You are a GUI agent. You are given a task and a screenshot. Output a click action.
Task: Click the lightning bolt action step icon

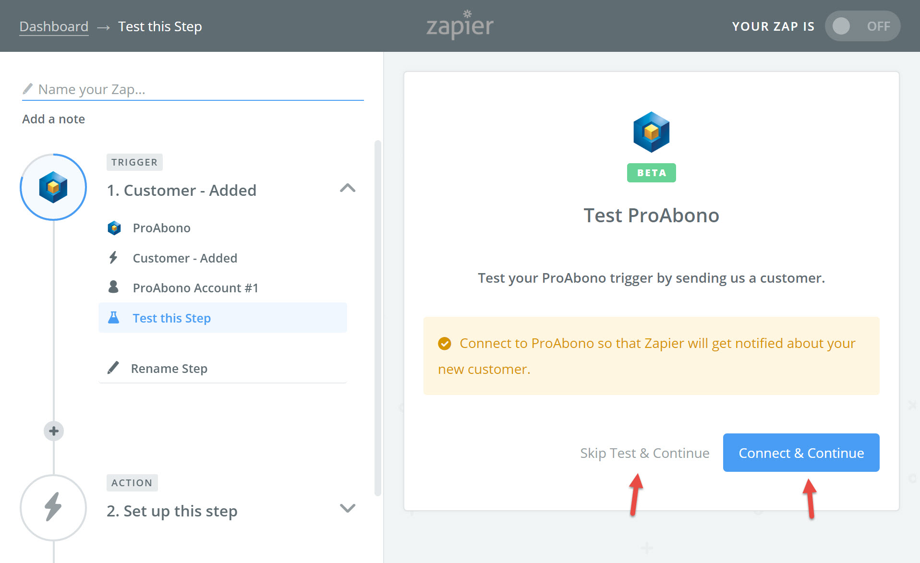[x=53, y=508]
